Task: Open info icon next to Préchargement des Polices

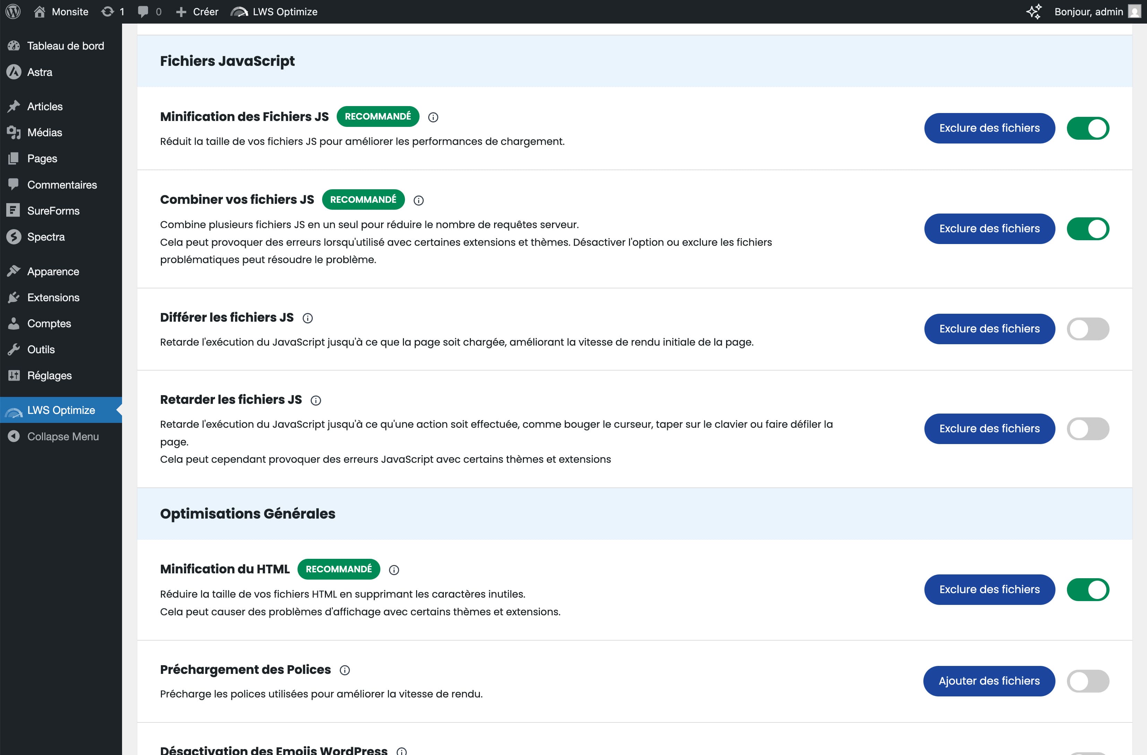Action: coord(345,670)
